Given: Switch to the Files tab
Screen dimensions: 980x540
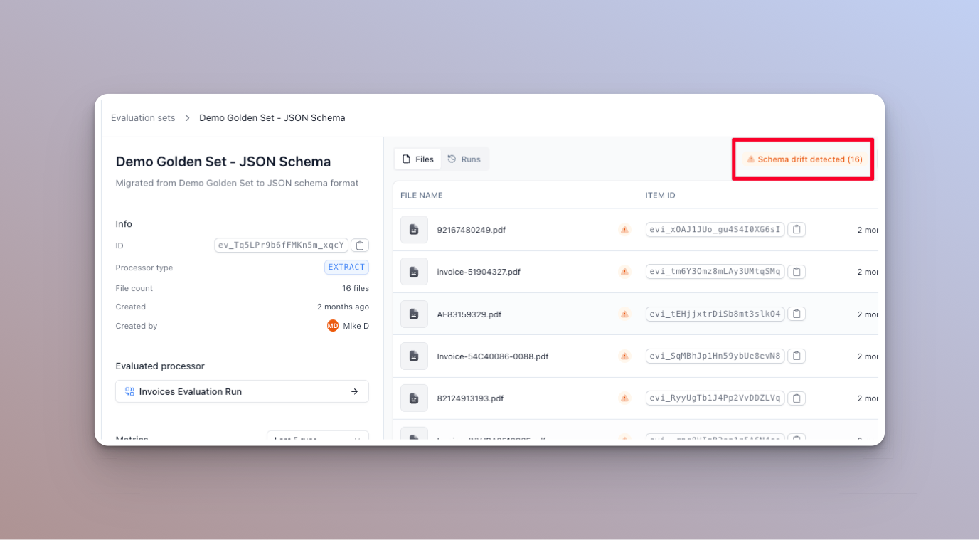Looking at the screenshot, I should [x=417, y=159].
